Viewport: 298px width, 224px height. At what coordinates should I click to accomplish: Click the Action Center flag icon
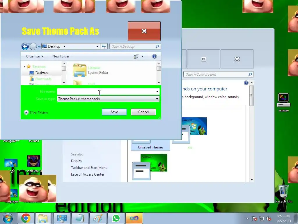click(x=255, y=218)
